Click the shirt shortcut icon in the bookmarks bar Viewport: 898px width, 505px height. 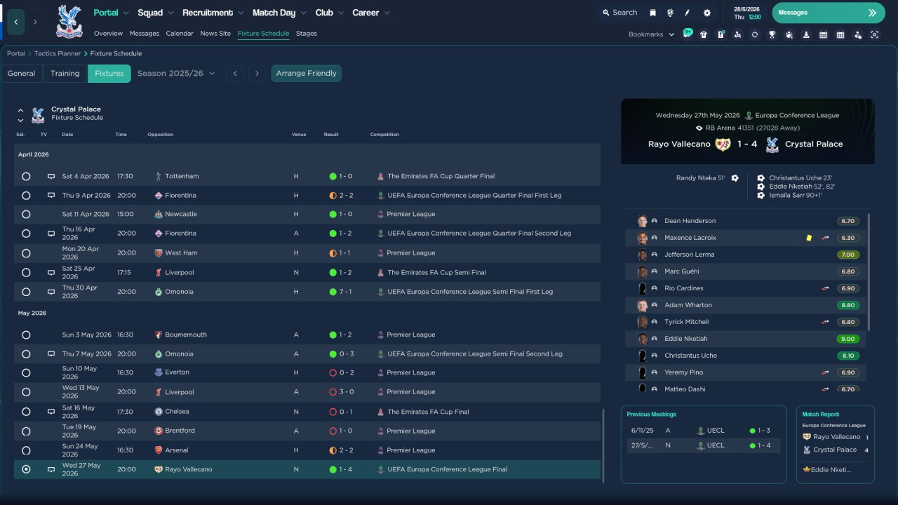coord(704,34)
